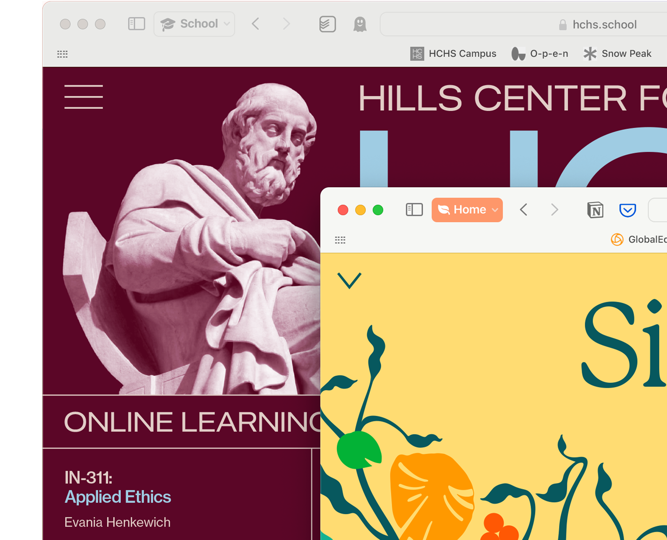The height and width of the screenshot is (540, 667).
Task: Click the GlobalEd bookmark icon
Action: point(617,239)
